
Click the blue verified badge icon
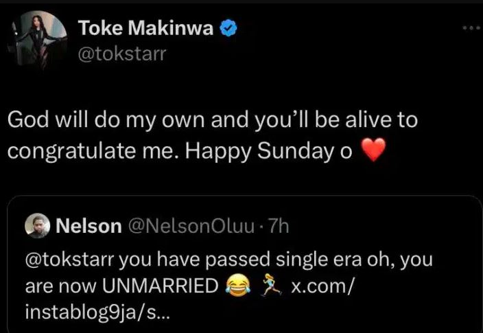pos(230,30)
